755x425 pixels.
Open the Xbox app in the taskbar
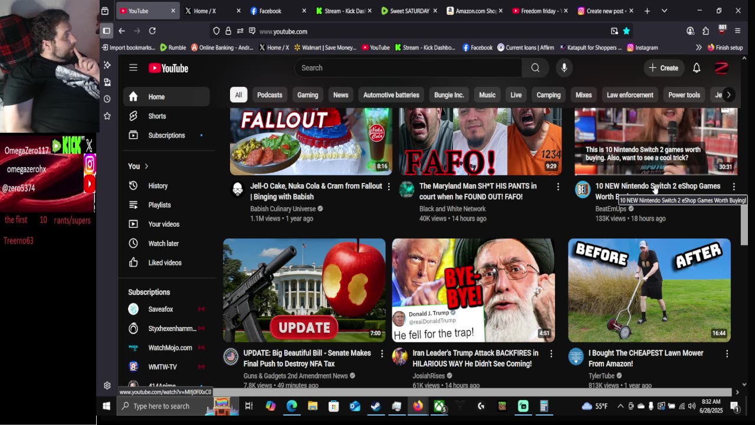click(439, 406)
